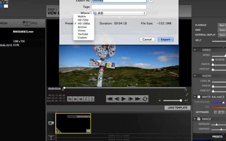Click the rewind double-arrow button
226x141 pixels.
110,99
